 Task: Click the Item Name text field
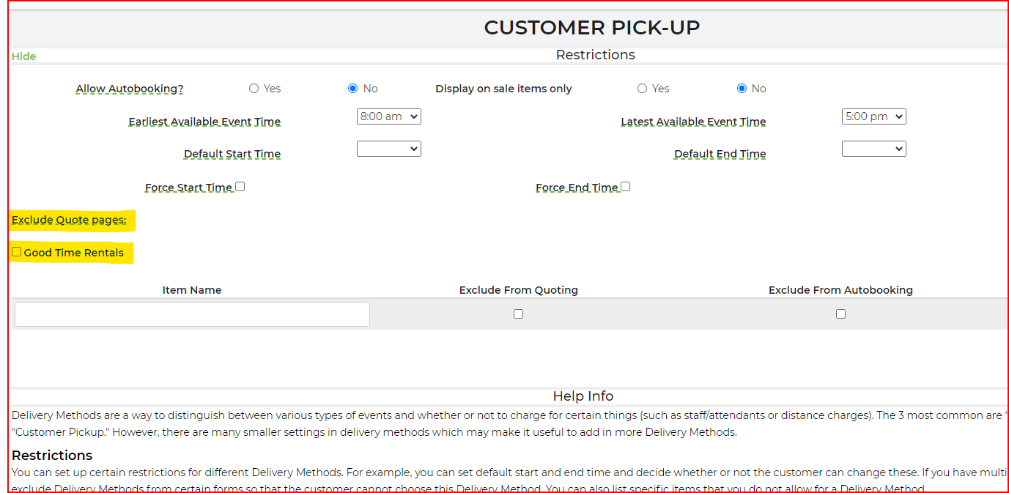(x=192, y=314)
